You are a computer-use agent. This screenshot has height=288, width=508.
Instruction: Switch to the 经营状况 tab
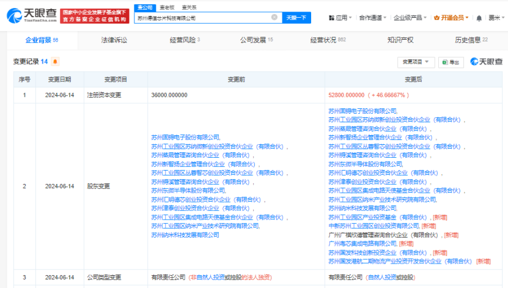328,40
